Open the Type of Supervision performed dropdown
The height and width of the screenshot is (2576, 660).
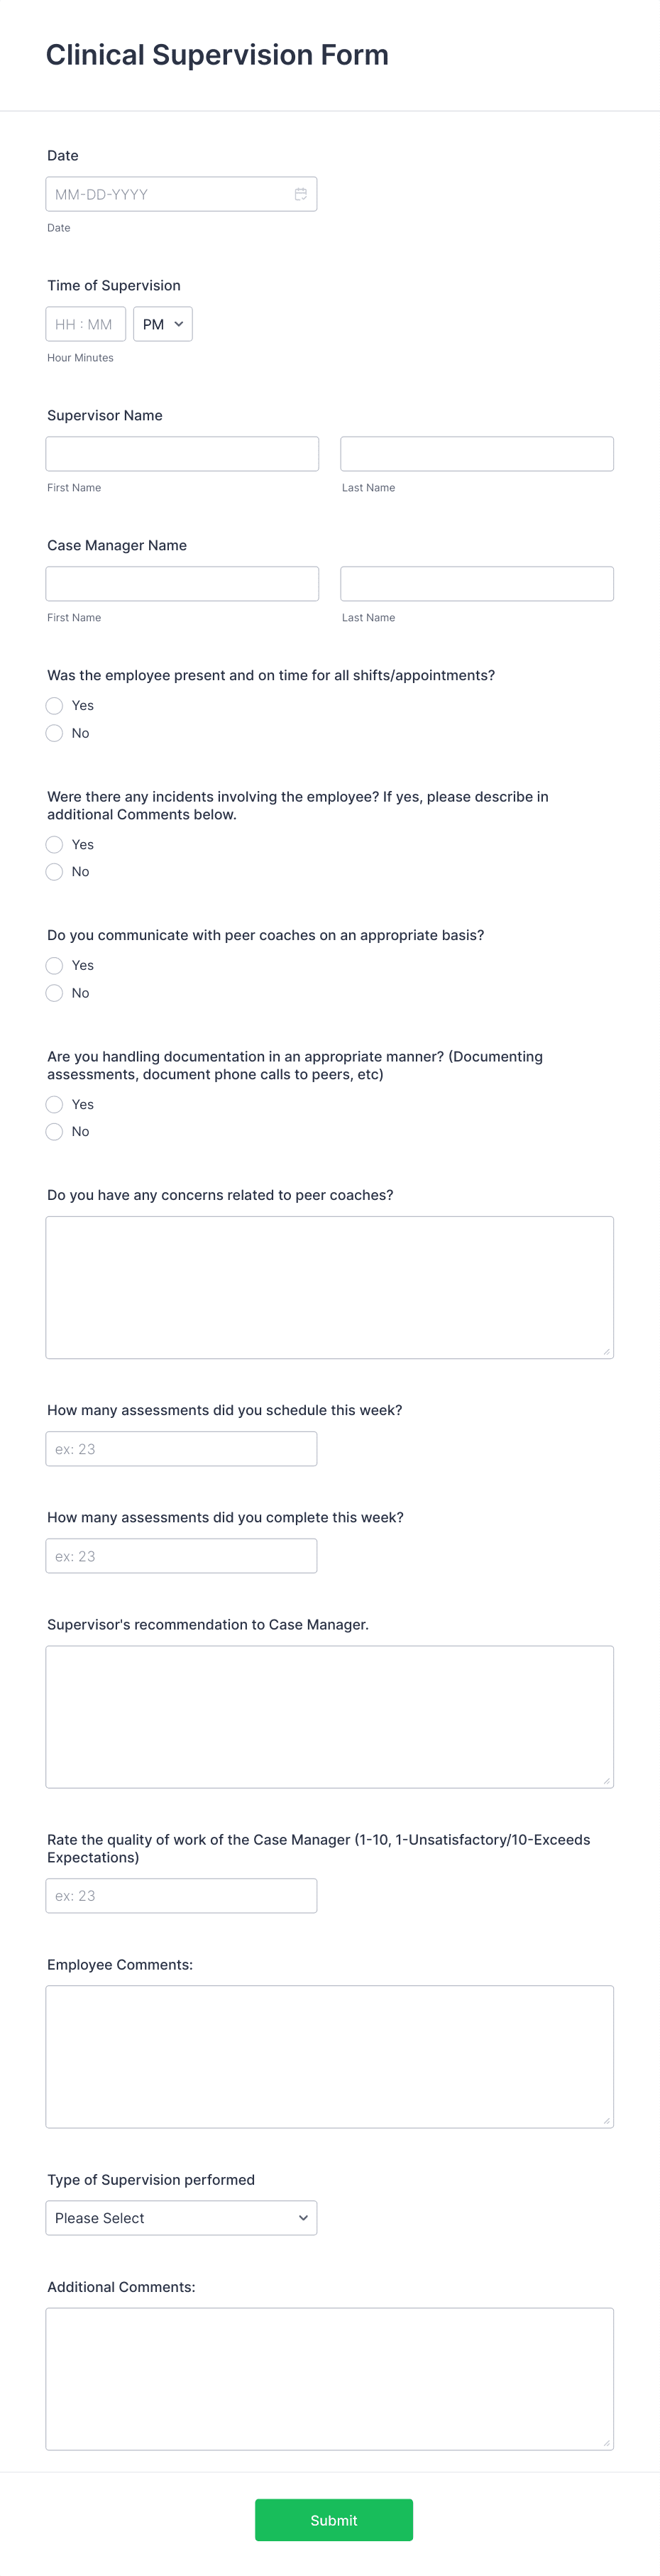(181, 2218)
